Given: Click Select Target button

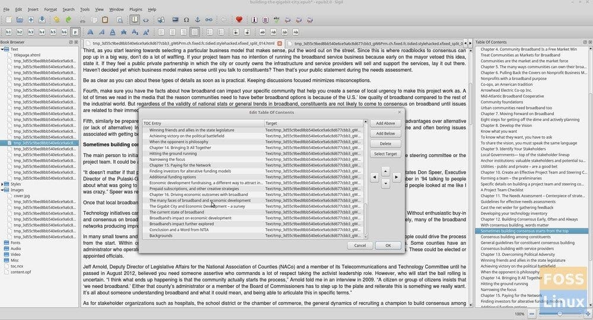Looking at the screenshot, I should click(x=385, y=153).
